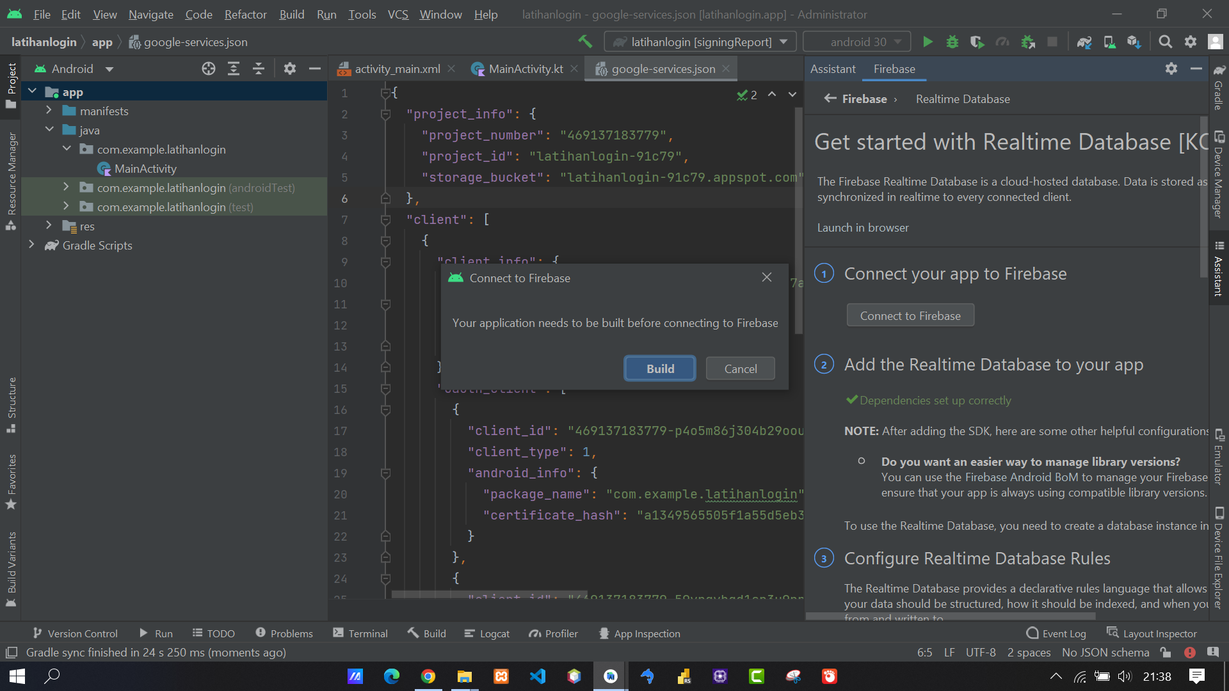This screenshot has width=1229, height=691.
Task: Open the Build menu
Action: click(291, 14)
